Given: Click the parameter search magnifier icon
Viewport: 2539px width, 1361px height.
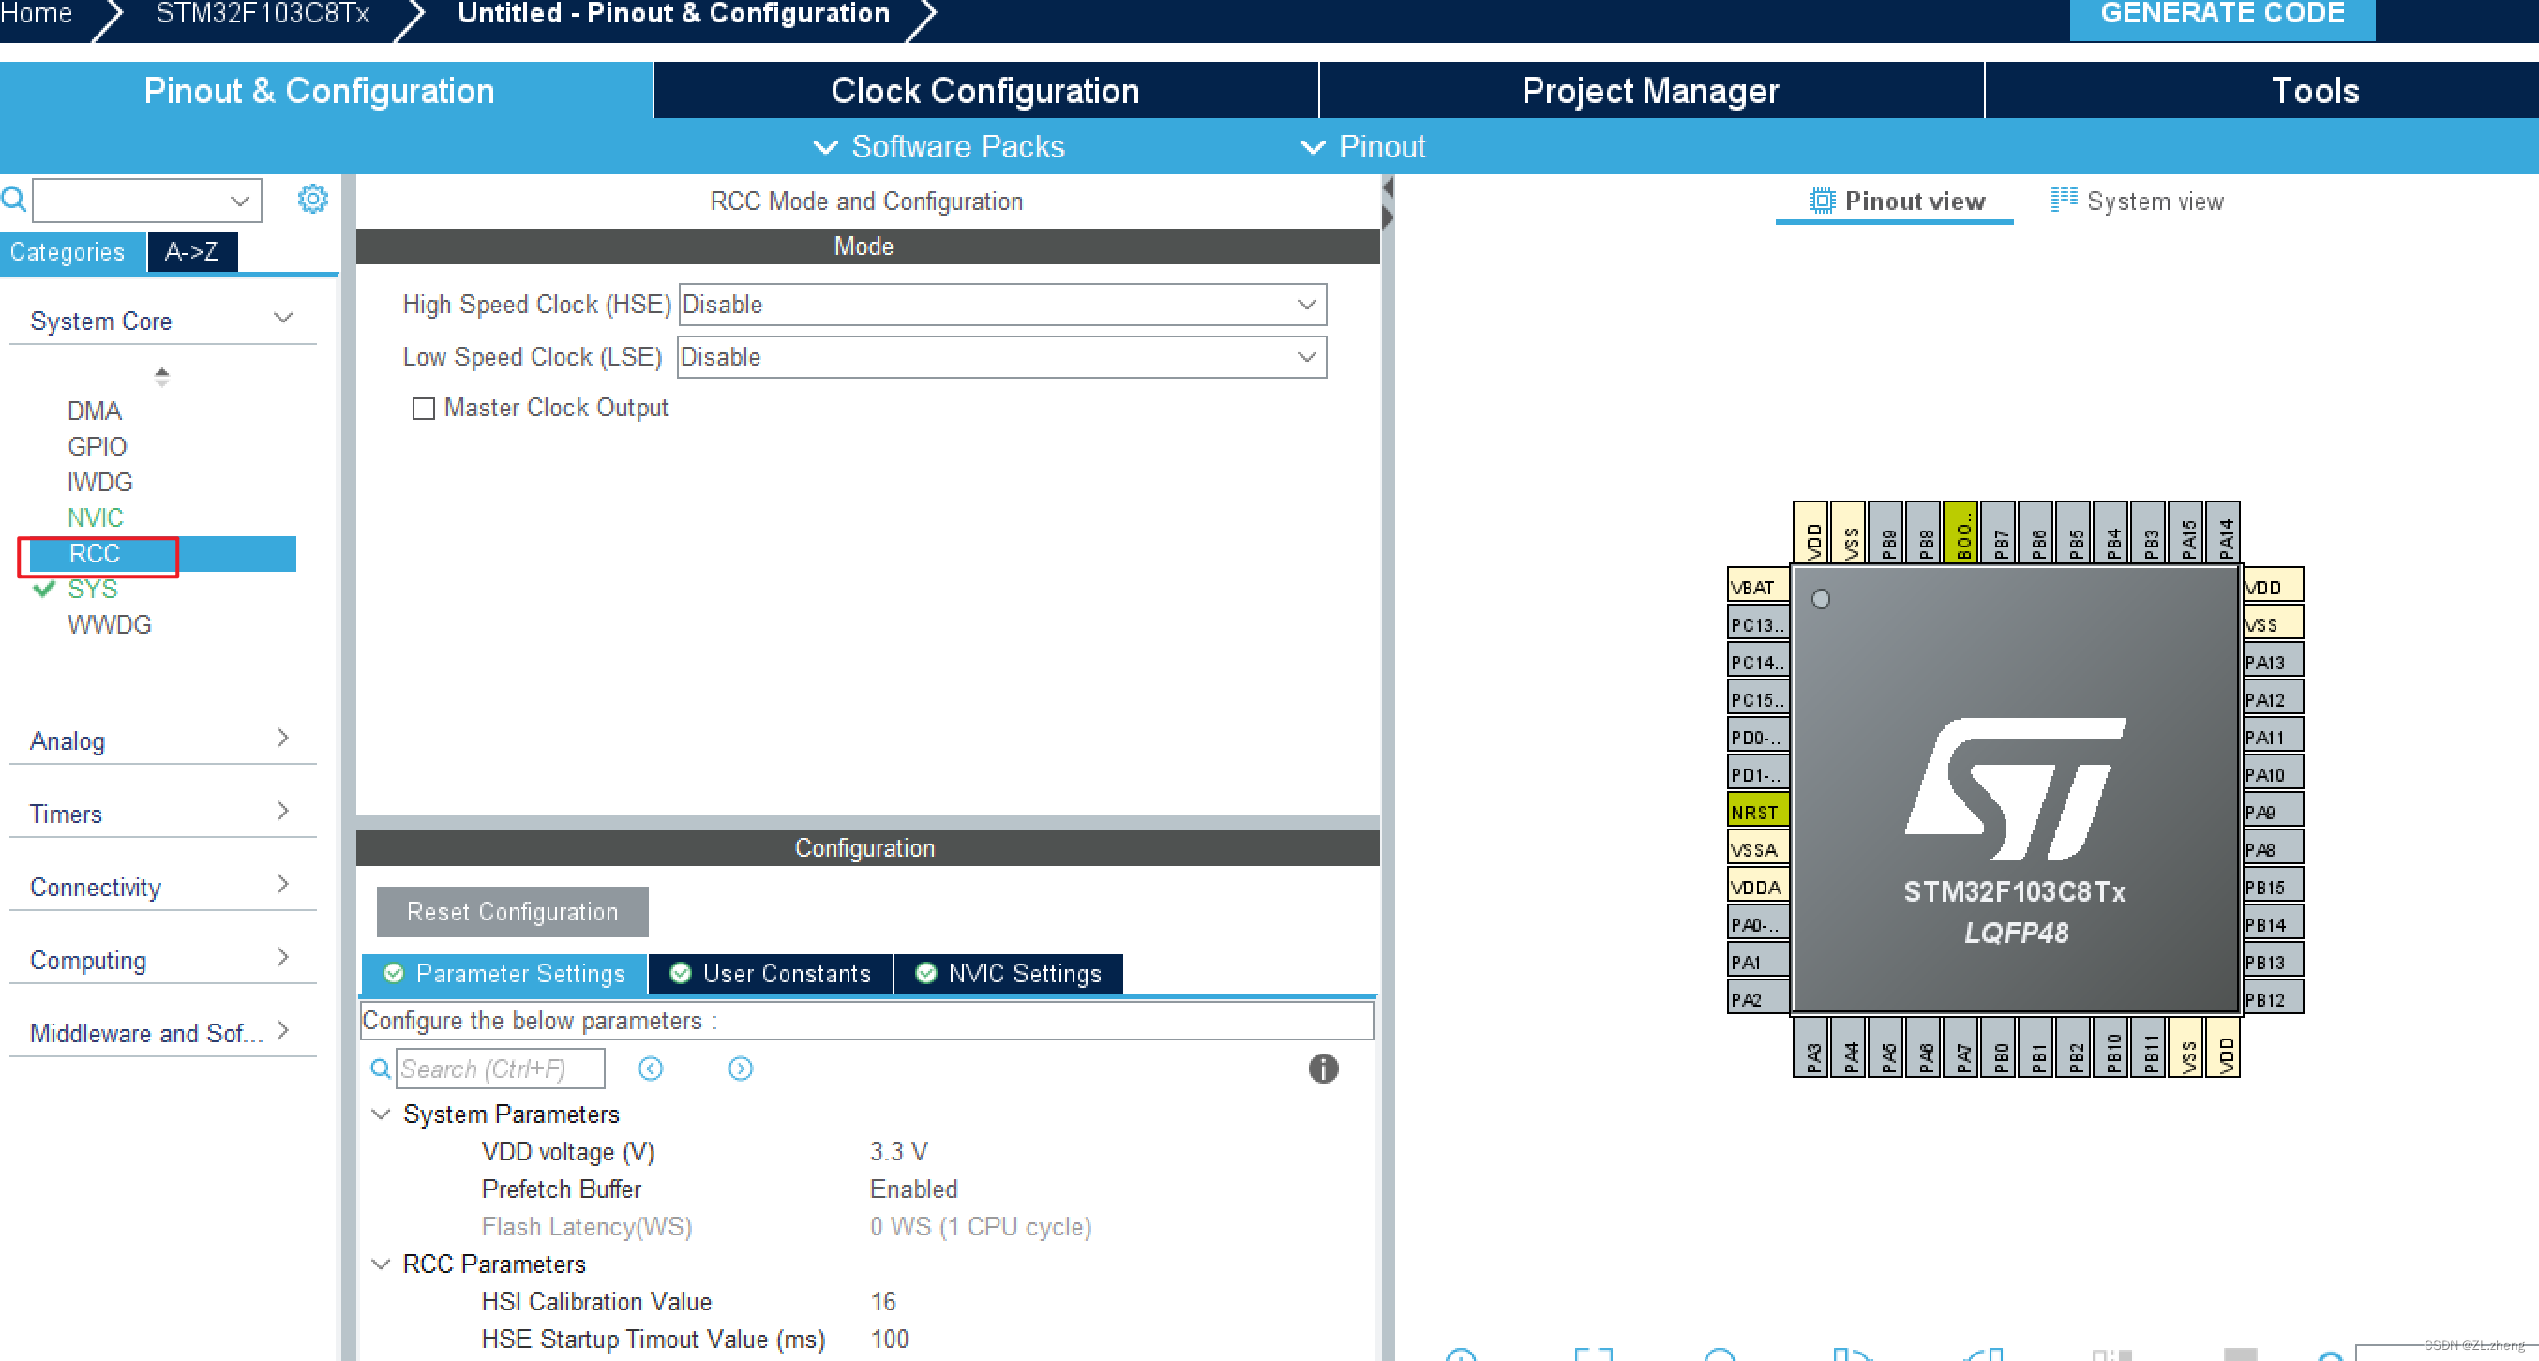Looking at the screenshot, I should pos(381,1069).
